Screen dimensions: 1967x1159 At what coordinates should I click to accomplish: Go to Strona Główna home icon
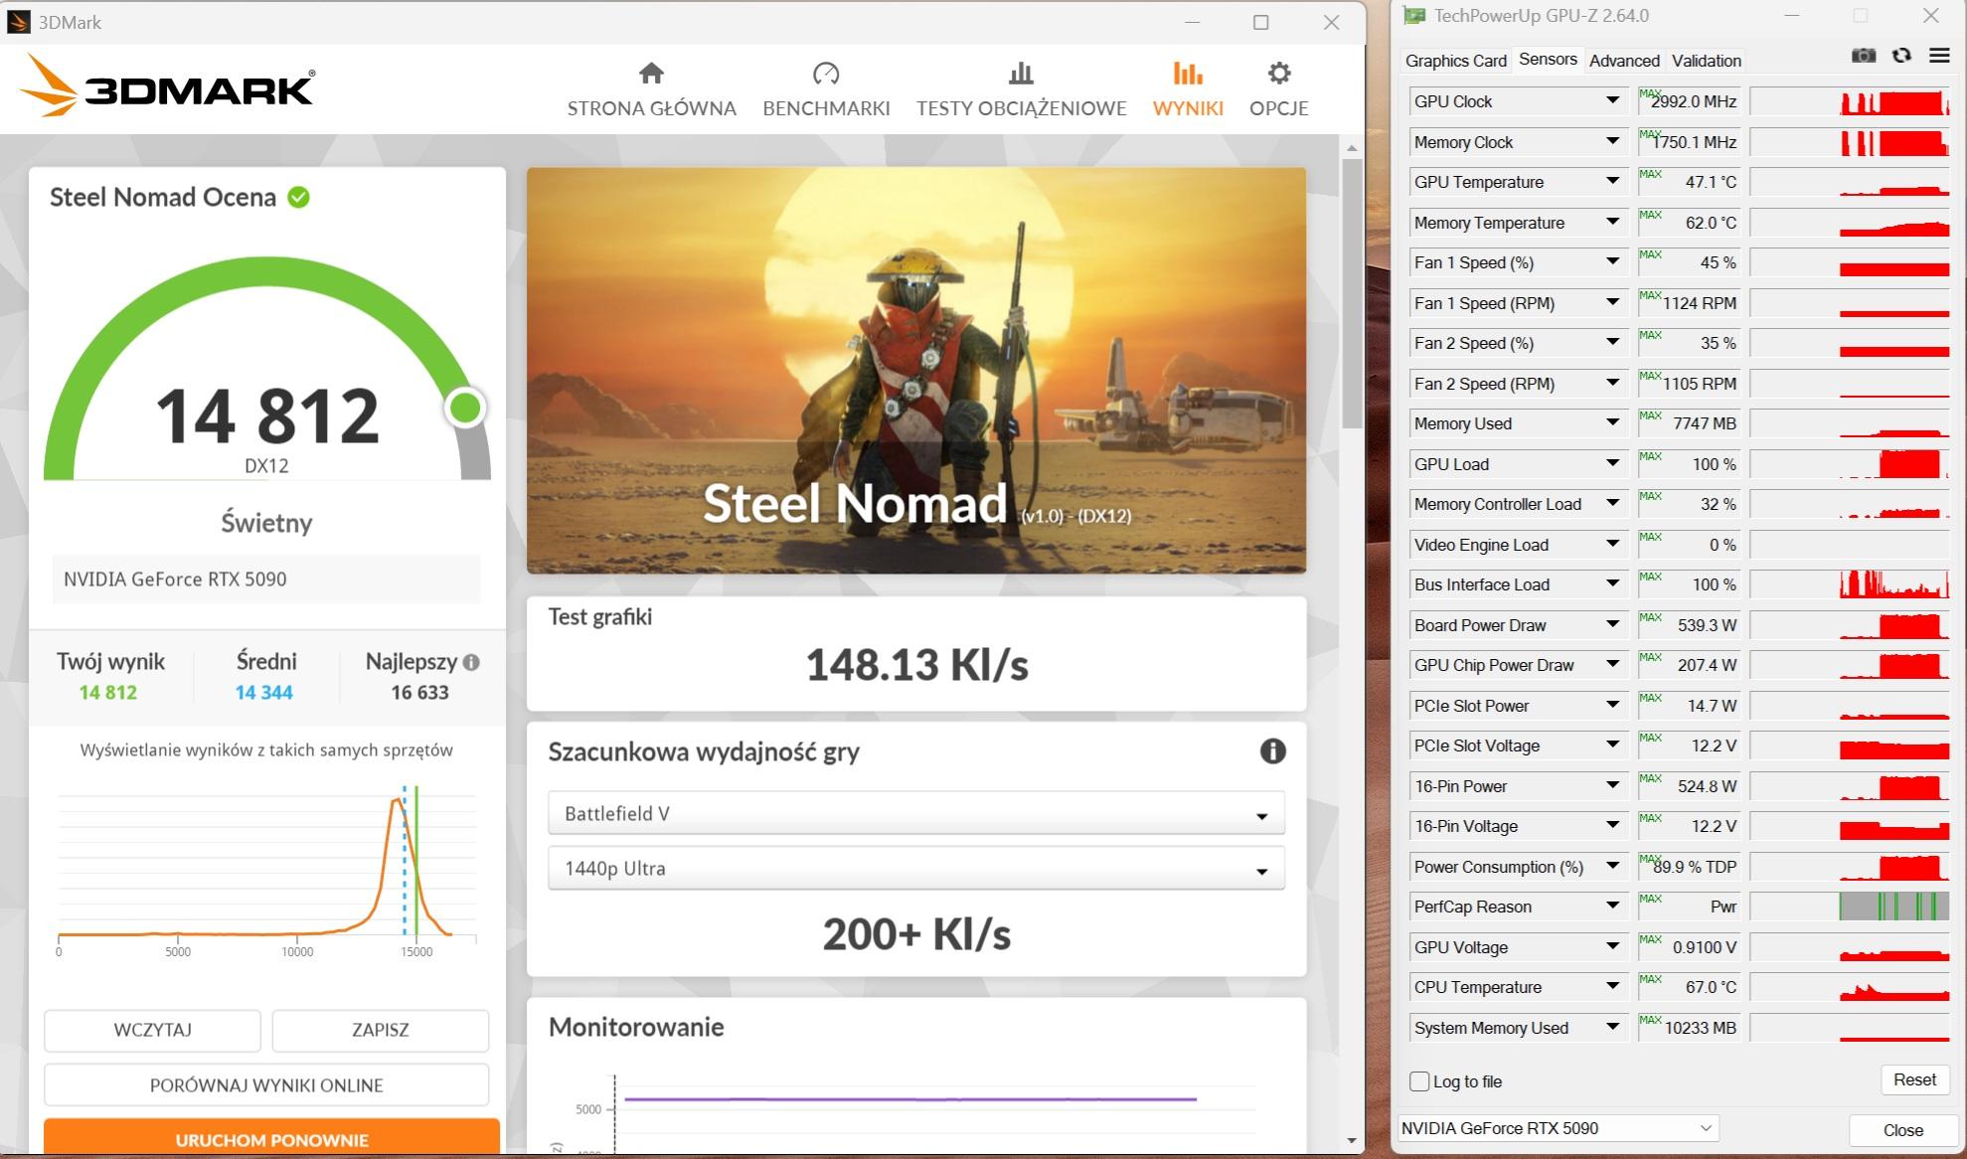(651, 74)
